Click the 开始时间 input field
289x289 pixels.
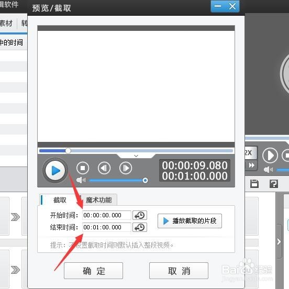[107, 215]
